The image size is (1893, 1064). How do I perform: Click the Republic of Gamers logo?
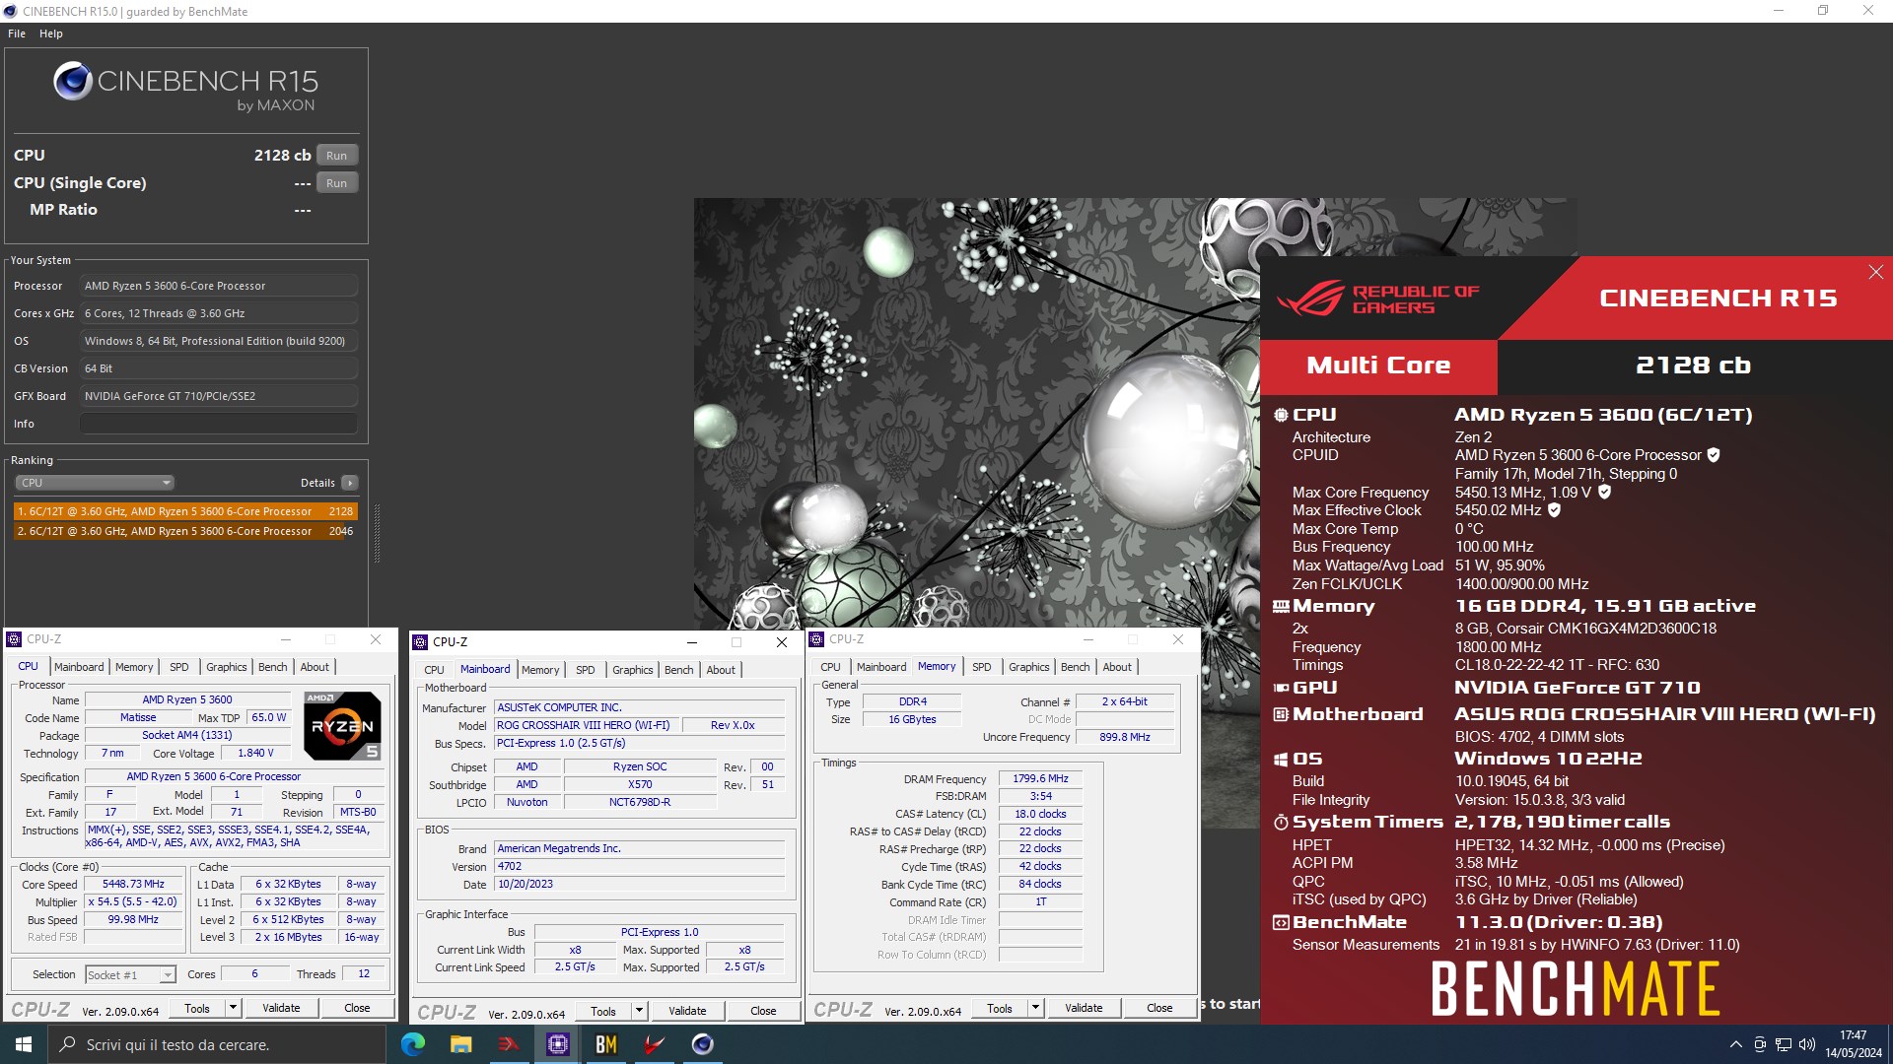click(1378, 299)
